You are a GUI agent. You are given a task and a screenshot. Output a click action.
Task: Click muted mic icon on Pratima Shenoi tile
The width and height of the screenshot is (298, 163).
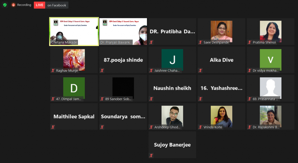coord(249,42)
